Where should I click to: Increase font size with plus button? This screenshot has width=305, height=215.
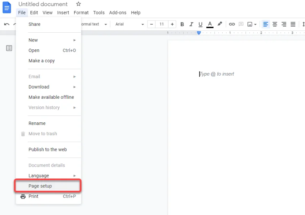click(x=172, y=24)
